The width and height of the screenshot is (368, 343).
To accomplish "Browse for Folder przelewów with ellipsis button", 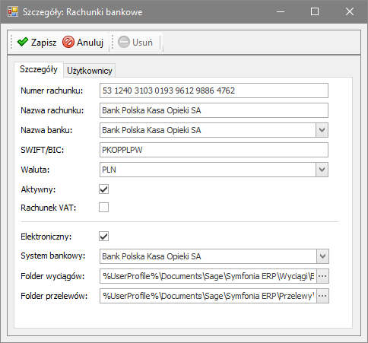I will 322,296.
